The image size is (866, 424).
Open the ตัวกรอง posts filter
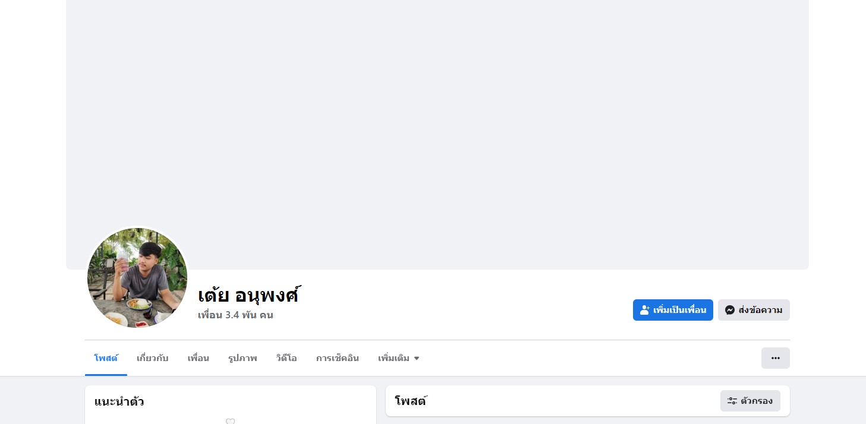pyautogui.click(x=750, y=401)
